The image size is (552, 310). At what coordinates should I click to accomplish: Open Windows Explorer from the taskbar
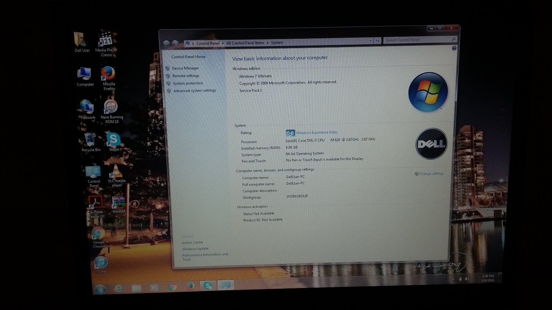(x=136, y=288)
